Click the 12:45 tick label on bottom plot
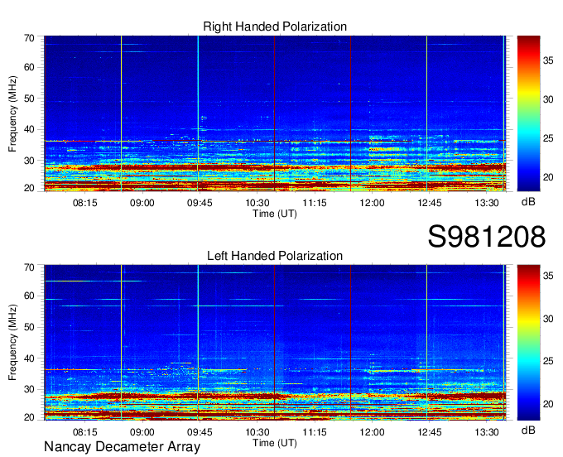 click(430, 432)
